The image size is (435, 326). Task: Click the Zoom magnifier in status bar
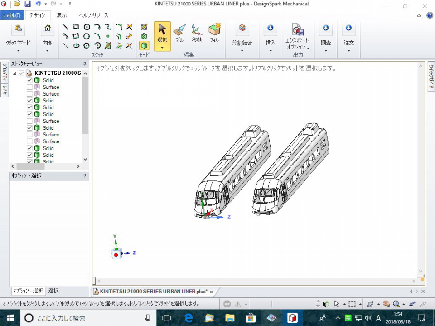tap(396, 304)
